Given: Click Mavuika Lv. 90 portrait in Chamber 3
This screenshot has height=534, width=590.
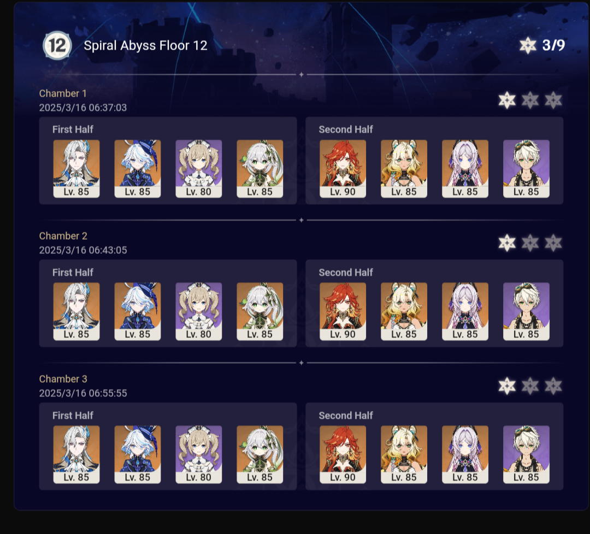Looking at the screenshot, I should (343, 454).
